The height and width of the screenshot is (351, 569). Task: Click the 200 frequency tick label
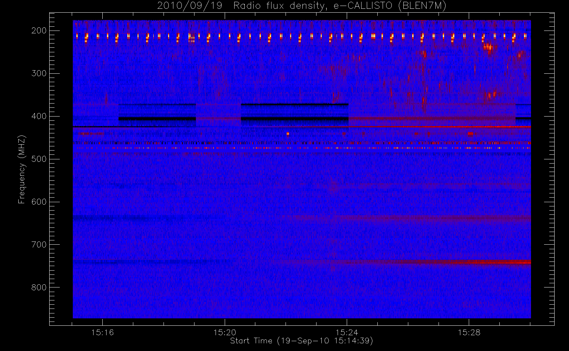click(x=39, y=31)
